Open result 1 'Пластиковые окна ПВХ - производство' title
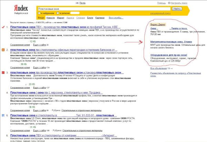Viewport: 207px width, 142px height. 65,27
